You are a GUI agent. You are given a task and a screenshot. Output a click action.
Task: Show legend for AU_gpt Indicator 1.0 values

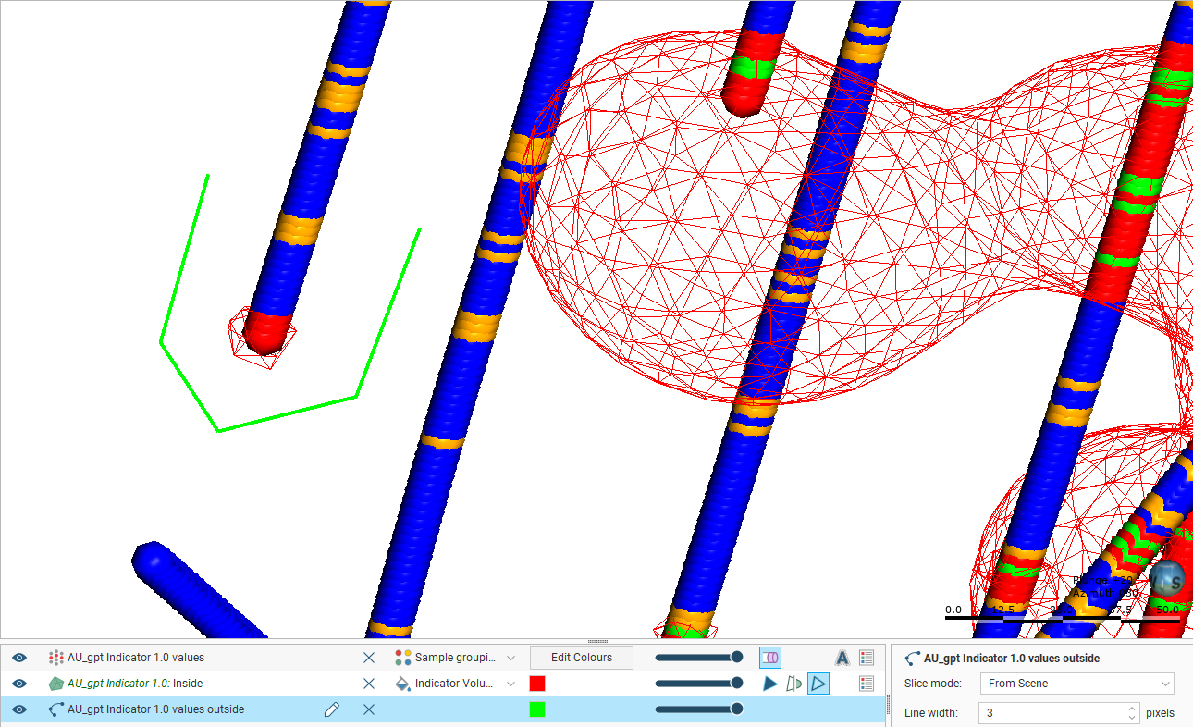click(867, 658)
